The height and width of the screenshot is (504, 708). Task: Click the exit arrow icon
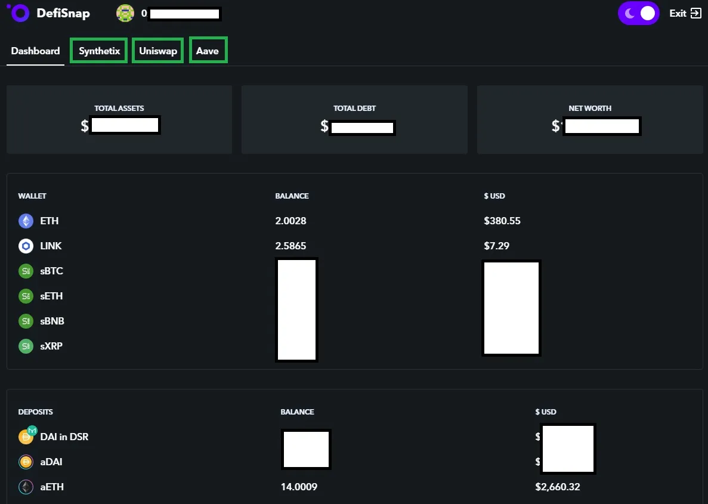coord(696,13)
